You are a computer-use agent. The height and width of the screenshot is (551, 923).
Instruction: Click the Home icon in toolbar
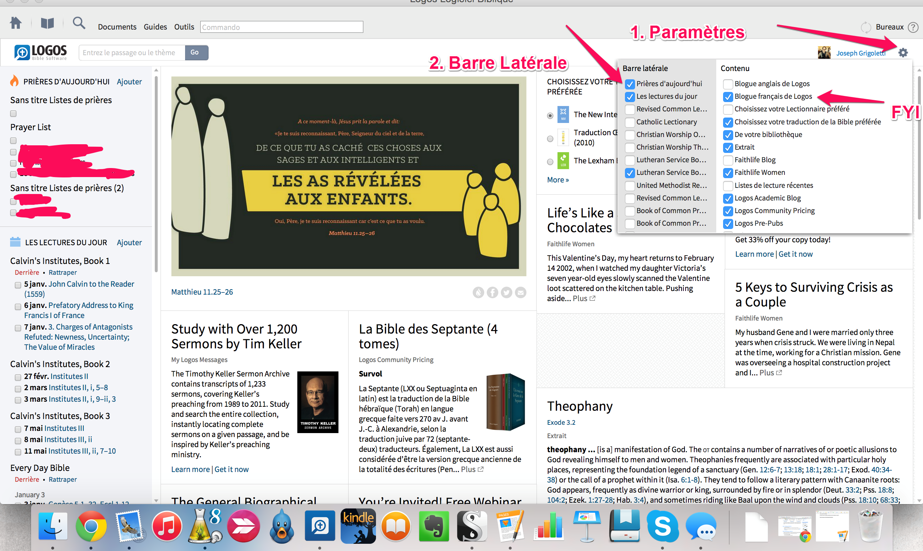(16, 23)
